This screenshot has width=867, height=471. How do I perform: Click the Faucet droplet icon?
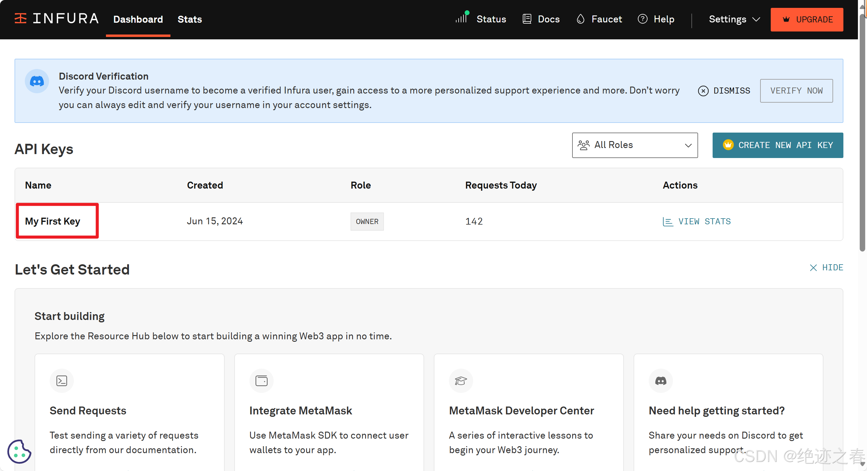581,19
